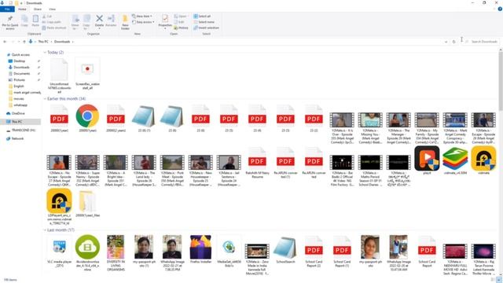This screenshot has width=503, height=283.
Task: Click the Rename ribbon button
Action: coord(111,21)
